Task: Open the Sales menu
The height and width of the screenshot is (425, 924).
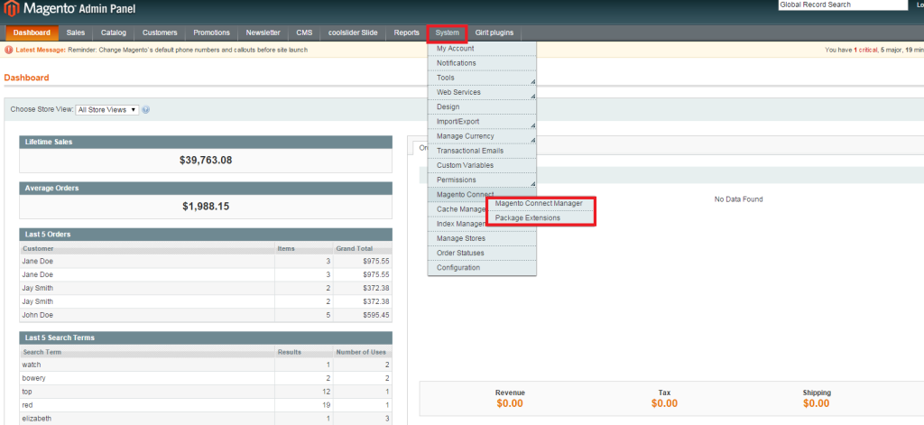Action: coord(76,33)
